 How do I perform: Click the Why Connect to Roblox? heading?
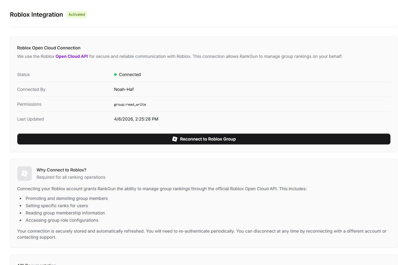tap(61, 170)
